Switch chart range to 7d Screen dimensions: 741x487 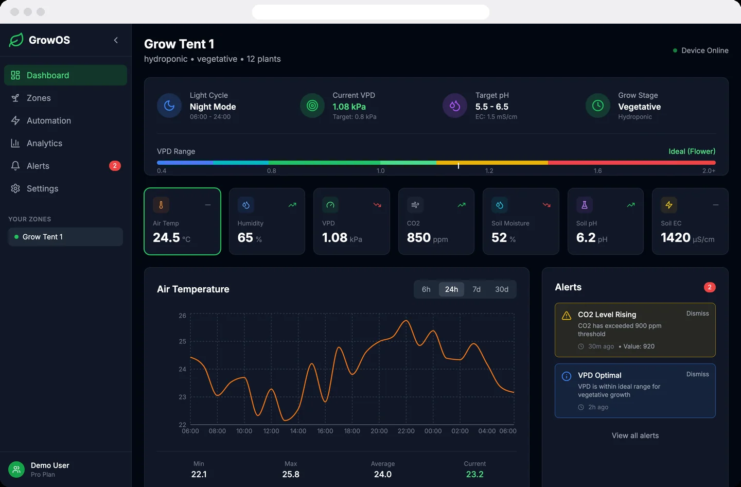[x=477, y=289]
